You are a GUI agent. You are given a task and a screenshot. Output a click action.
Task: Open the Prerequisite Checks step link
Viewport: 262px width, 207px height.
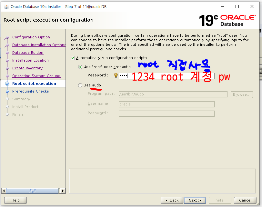coord(31,91)
